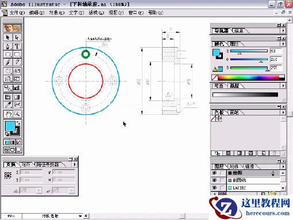Viewport: 293px width, 220px height.
Task: Choose the Direct Selection tool
Action: coord(17,37)
